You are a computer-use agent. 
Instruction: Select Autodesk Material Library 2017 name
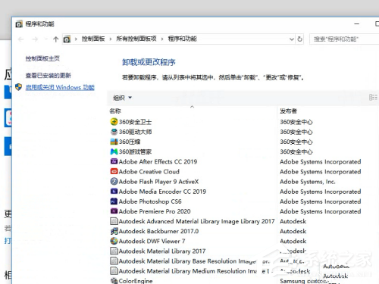click(x=162, y=251)
